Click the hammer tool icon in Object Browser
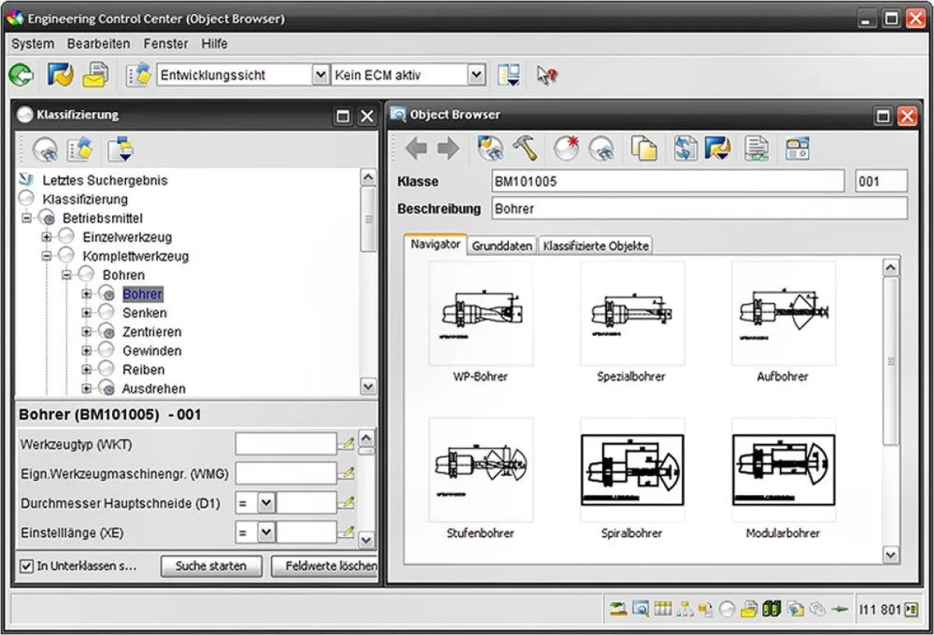Screen dimensions: 934x635 (x=525, y=147)
